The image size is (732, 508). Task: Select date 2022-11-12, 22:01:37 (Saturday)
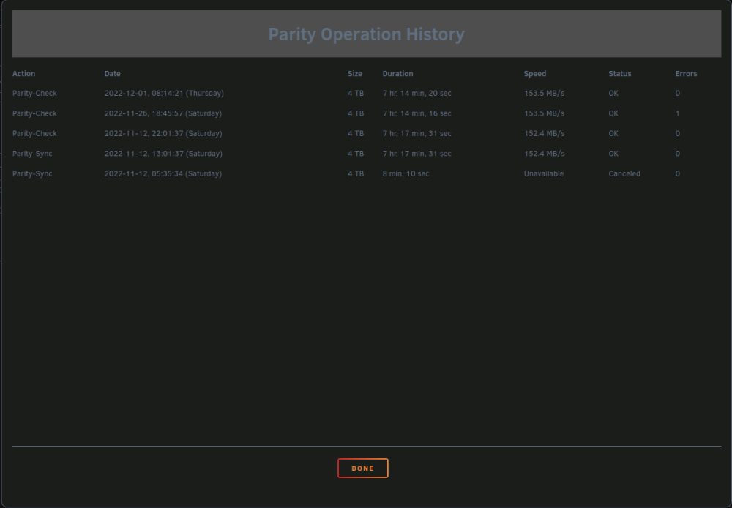[163, 133]
